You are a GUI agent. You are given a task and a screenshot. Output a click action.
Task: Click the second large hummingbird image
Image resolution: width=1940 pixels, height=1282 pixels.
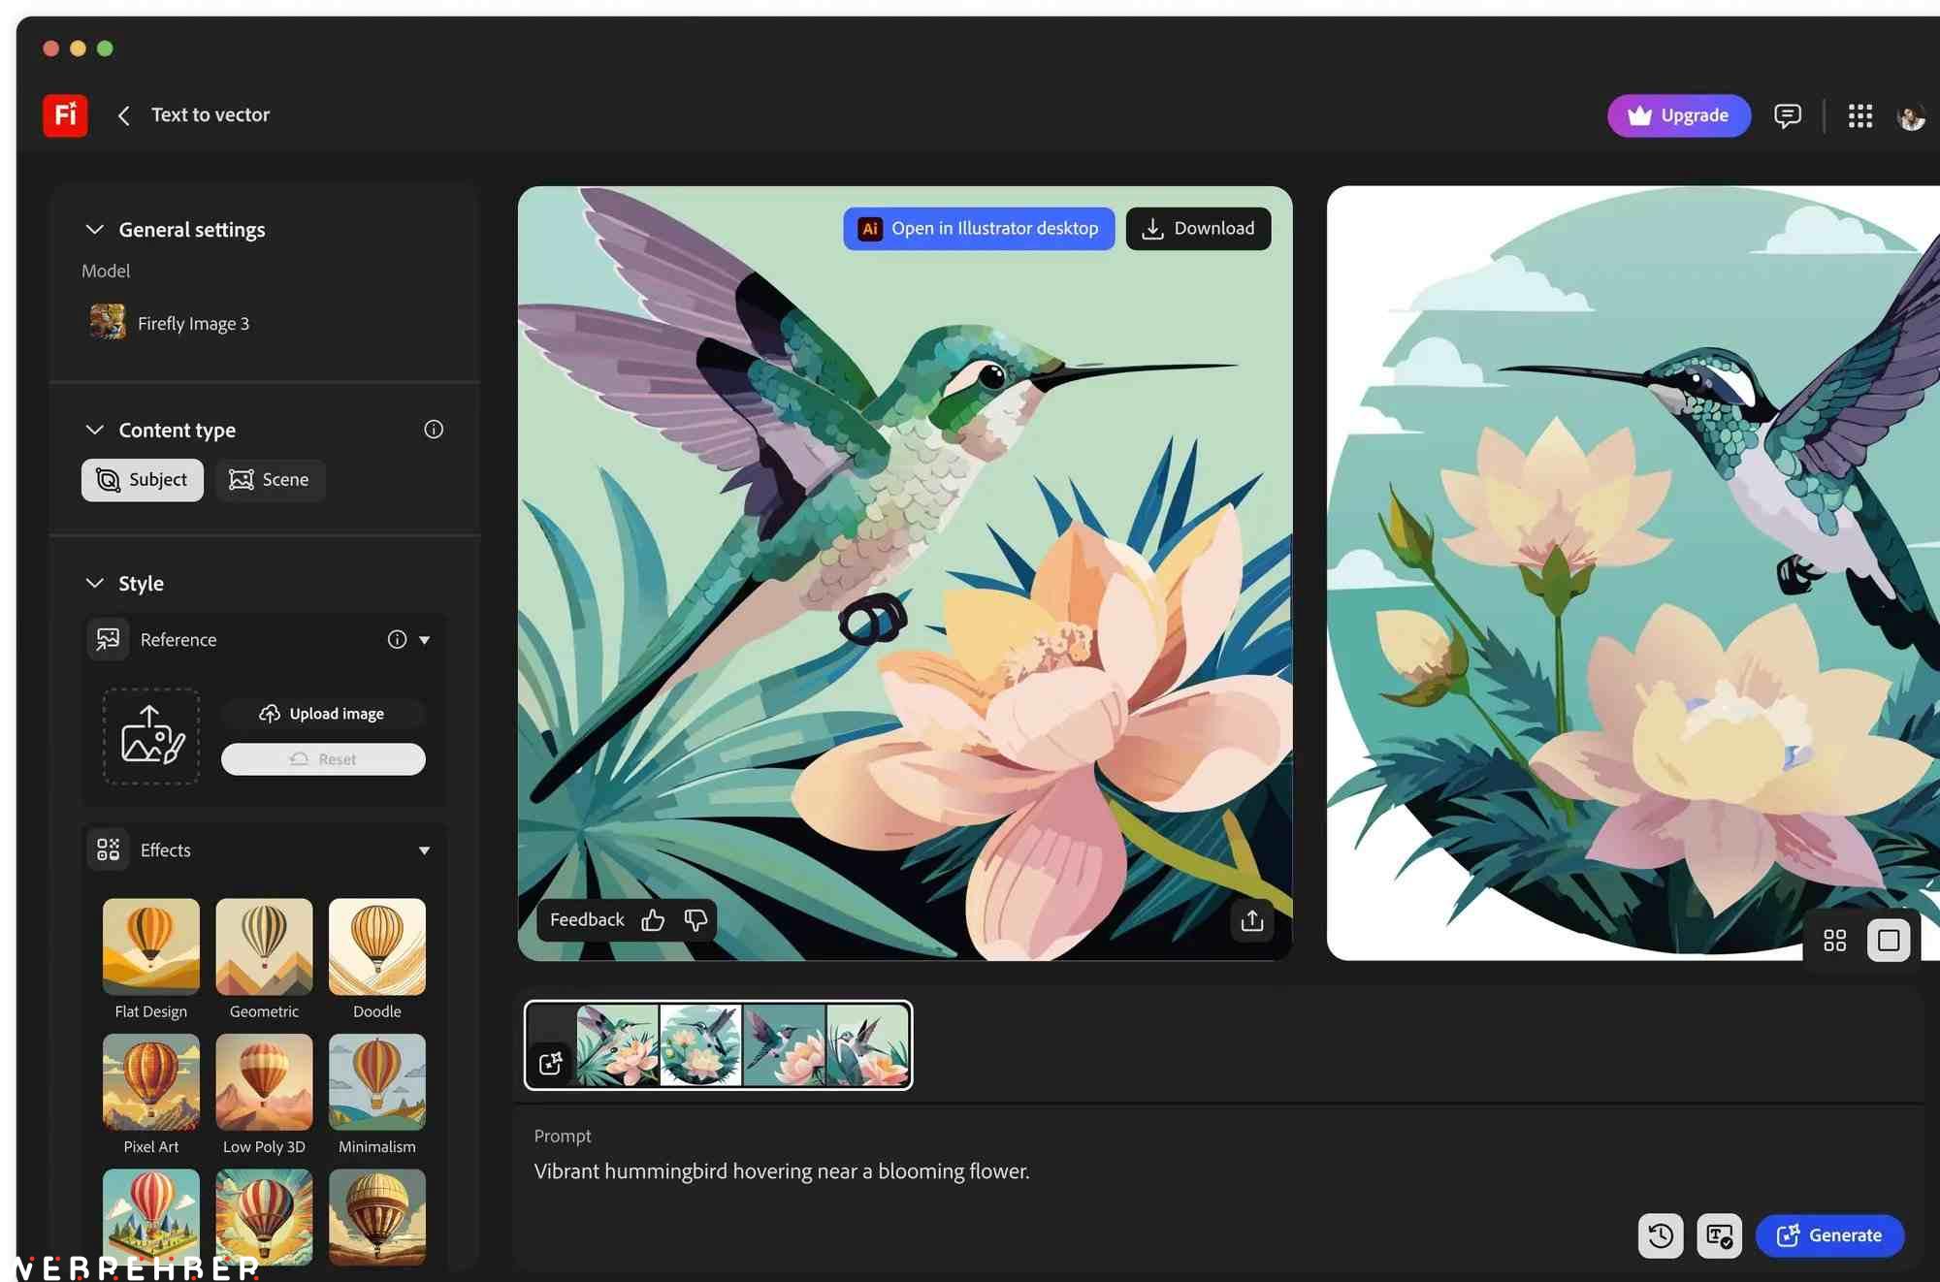tap(1633, 572)
